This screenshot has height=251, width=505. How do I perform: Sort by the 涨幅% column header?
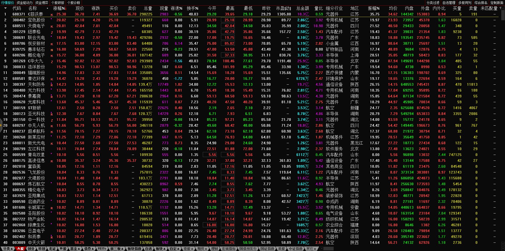pyautogui.click(x=59, y=8)
